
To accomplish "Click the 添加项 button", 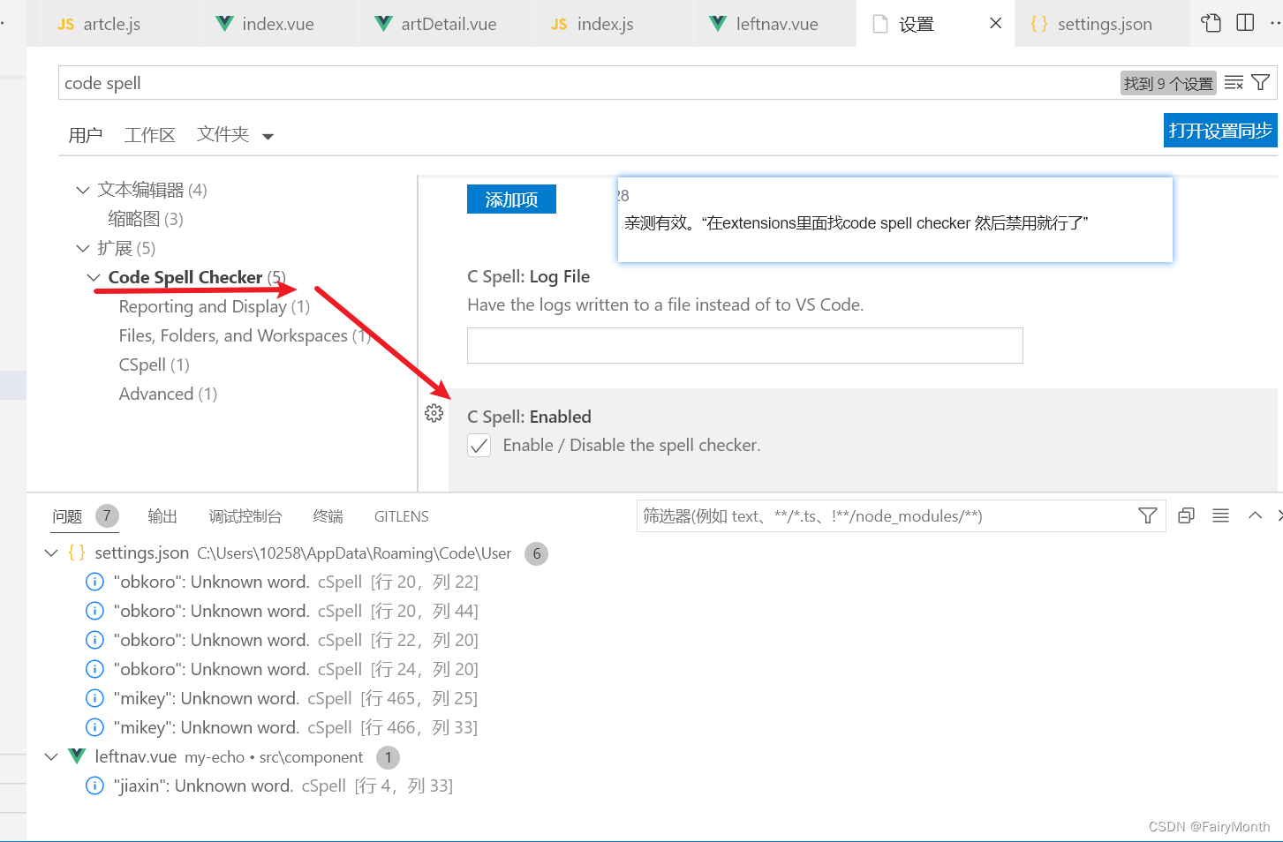I will pyautogui.click(x=511, y=199).
